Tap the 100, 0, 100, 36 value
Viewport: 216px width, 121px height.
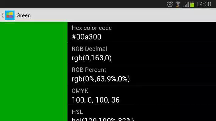pos(96,100)
